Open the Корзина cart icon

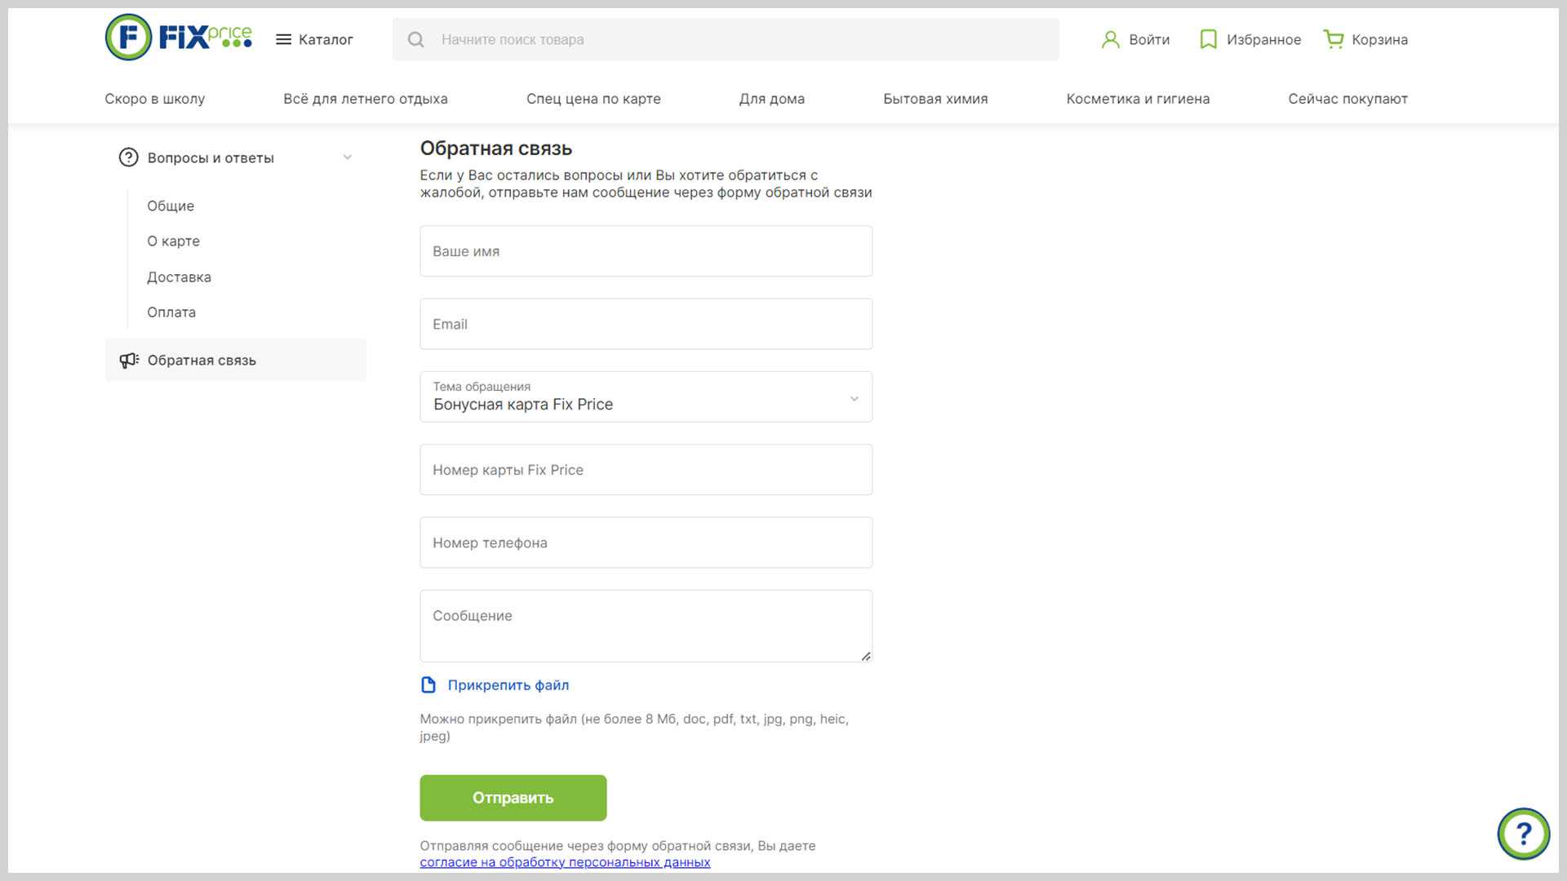tap(1333, 39)
